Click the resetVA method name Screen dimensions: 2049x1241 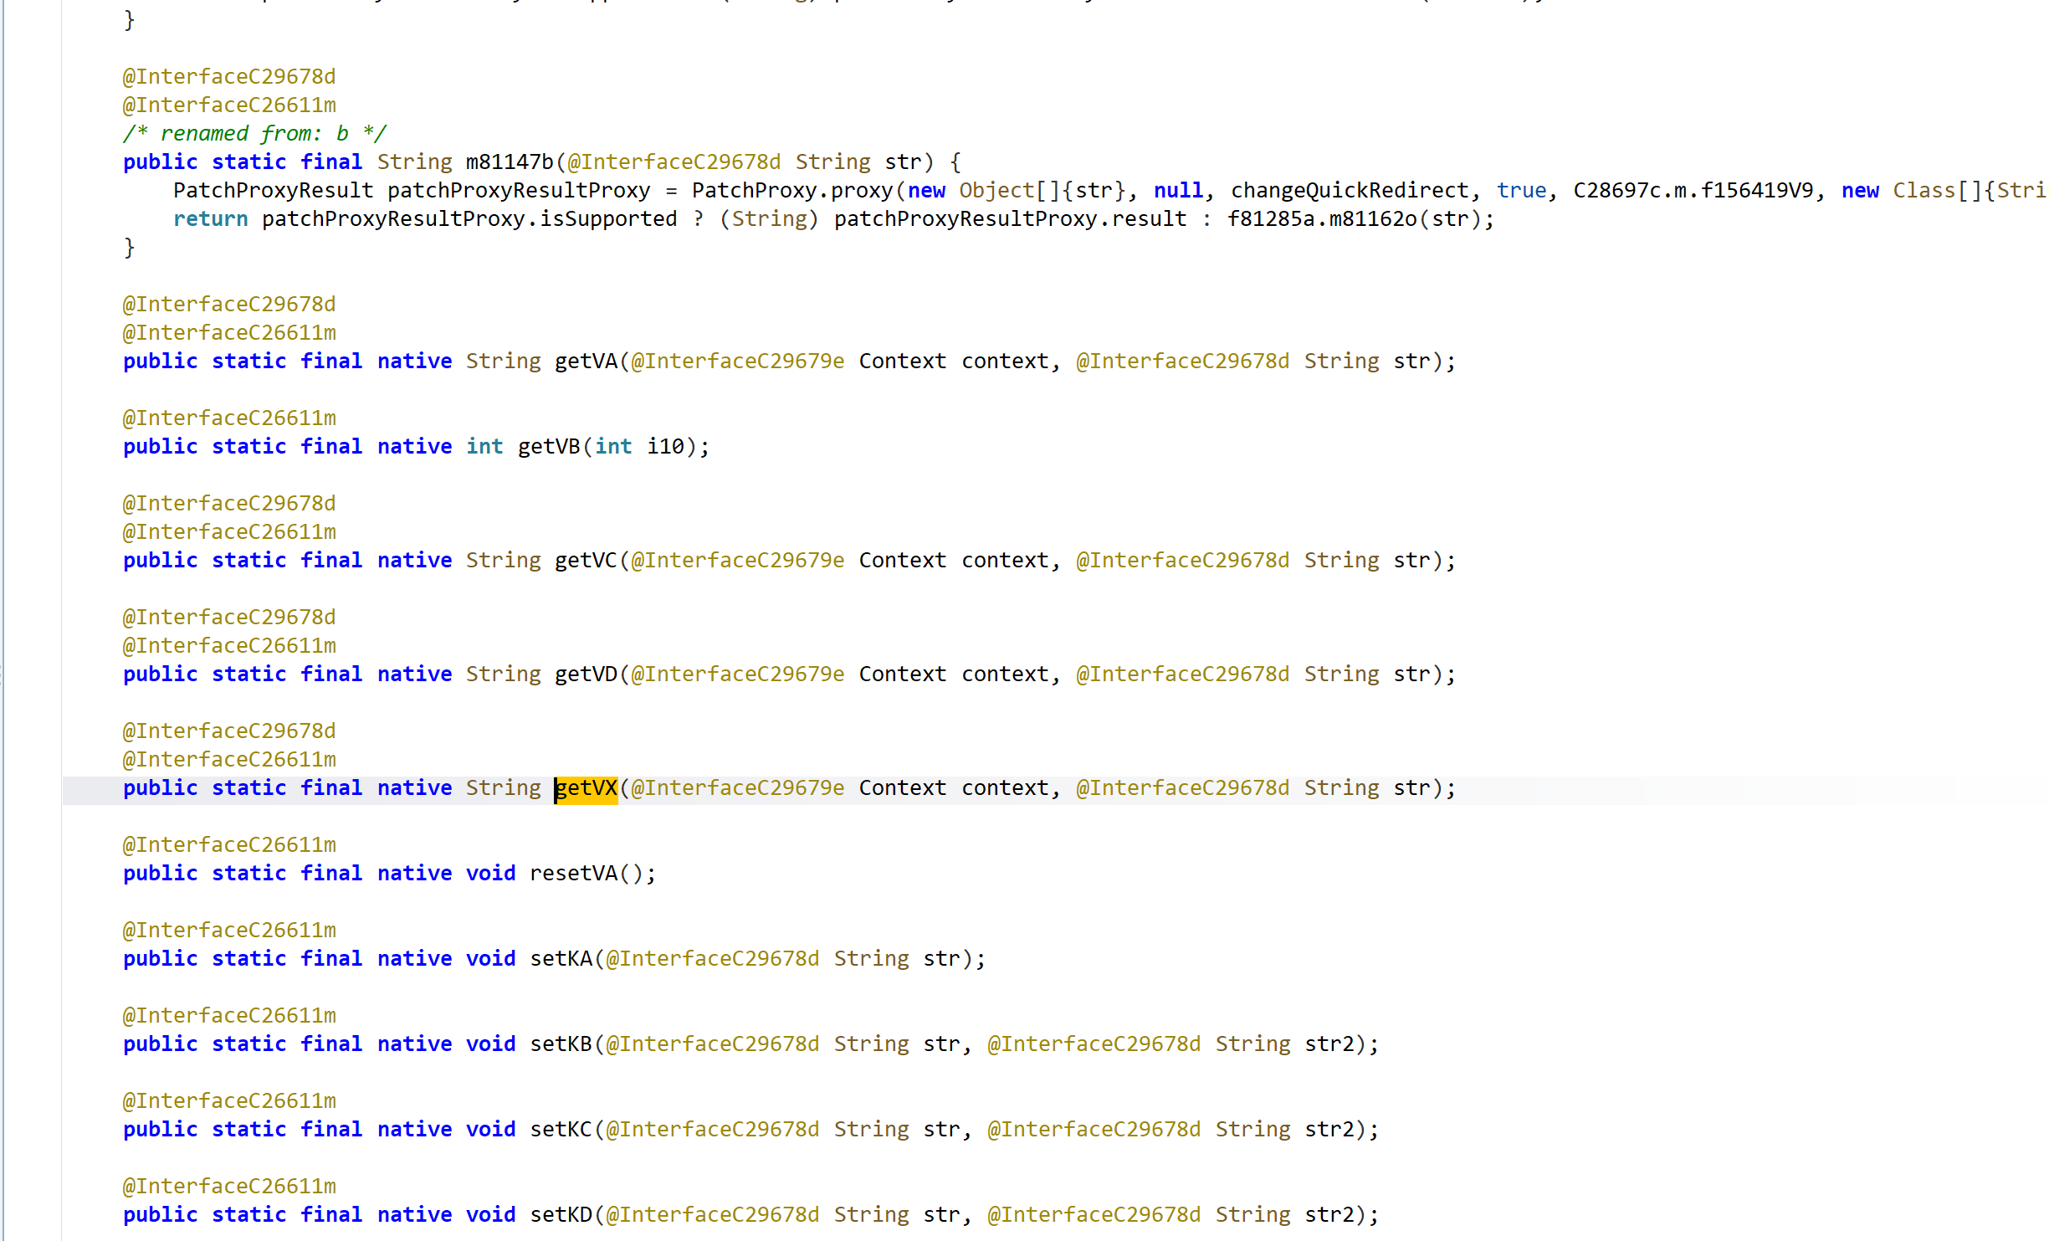coord(573,874)
